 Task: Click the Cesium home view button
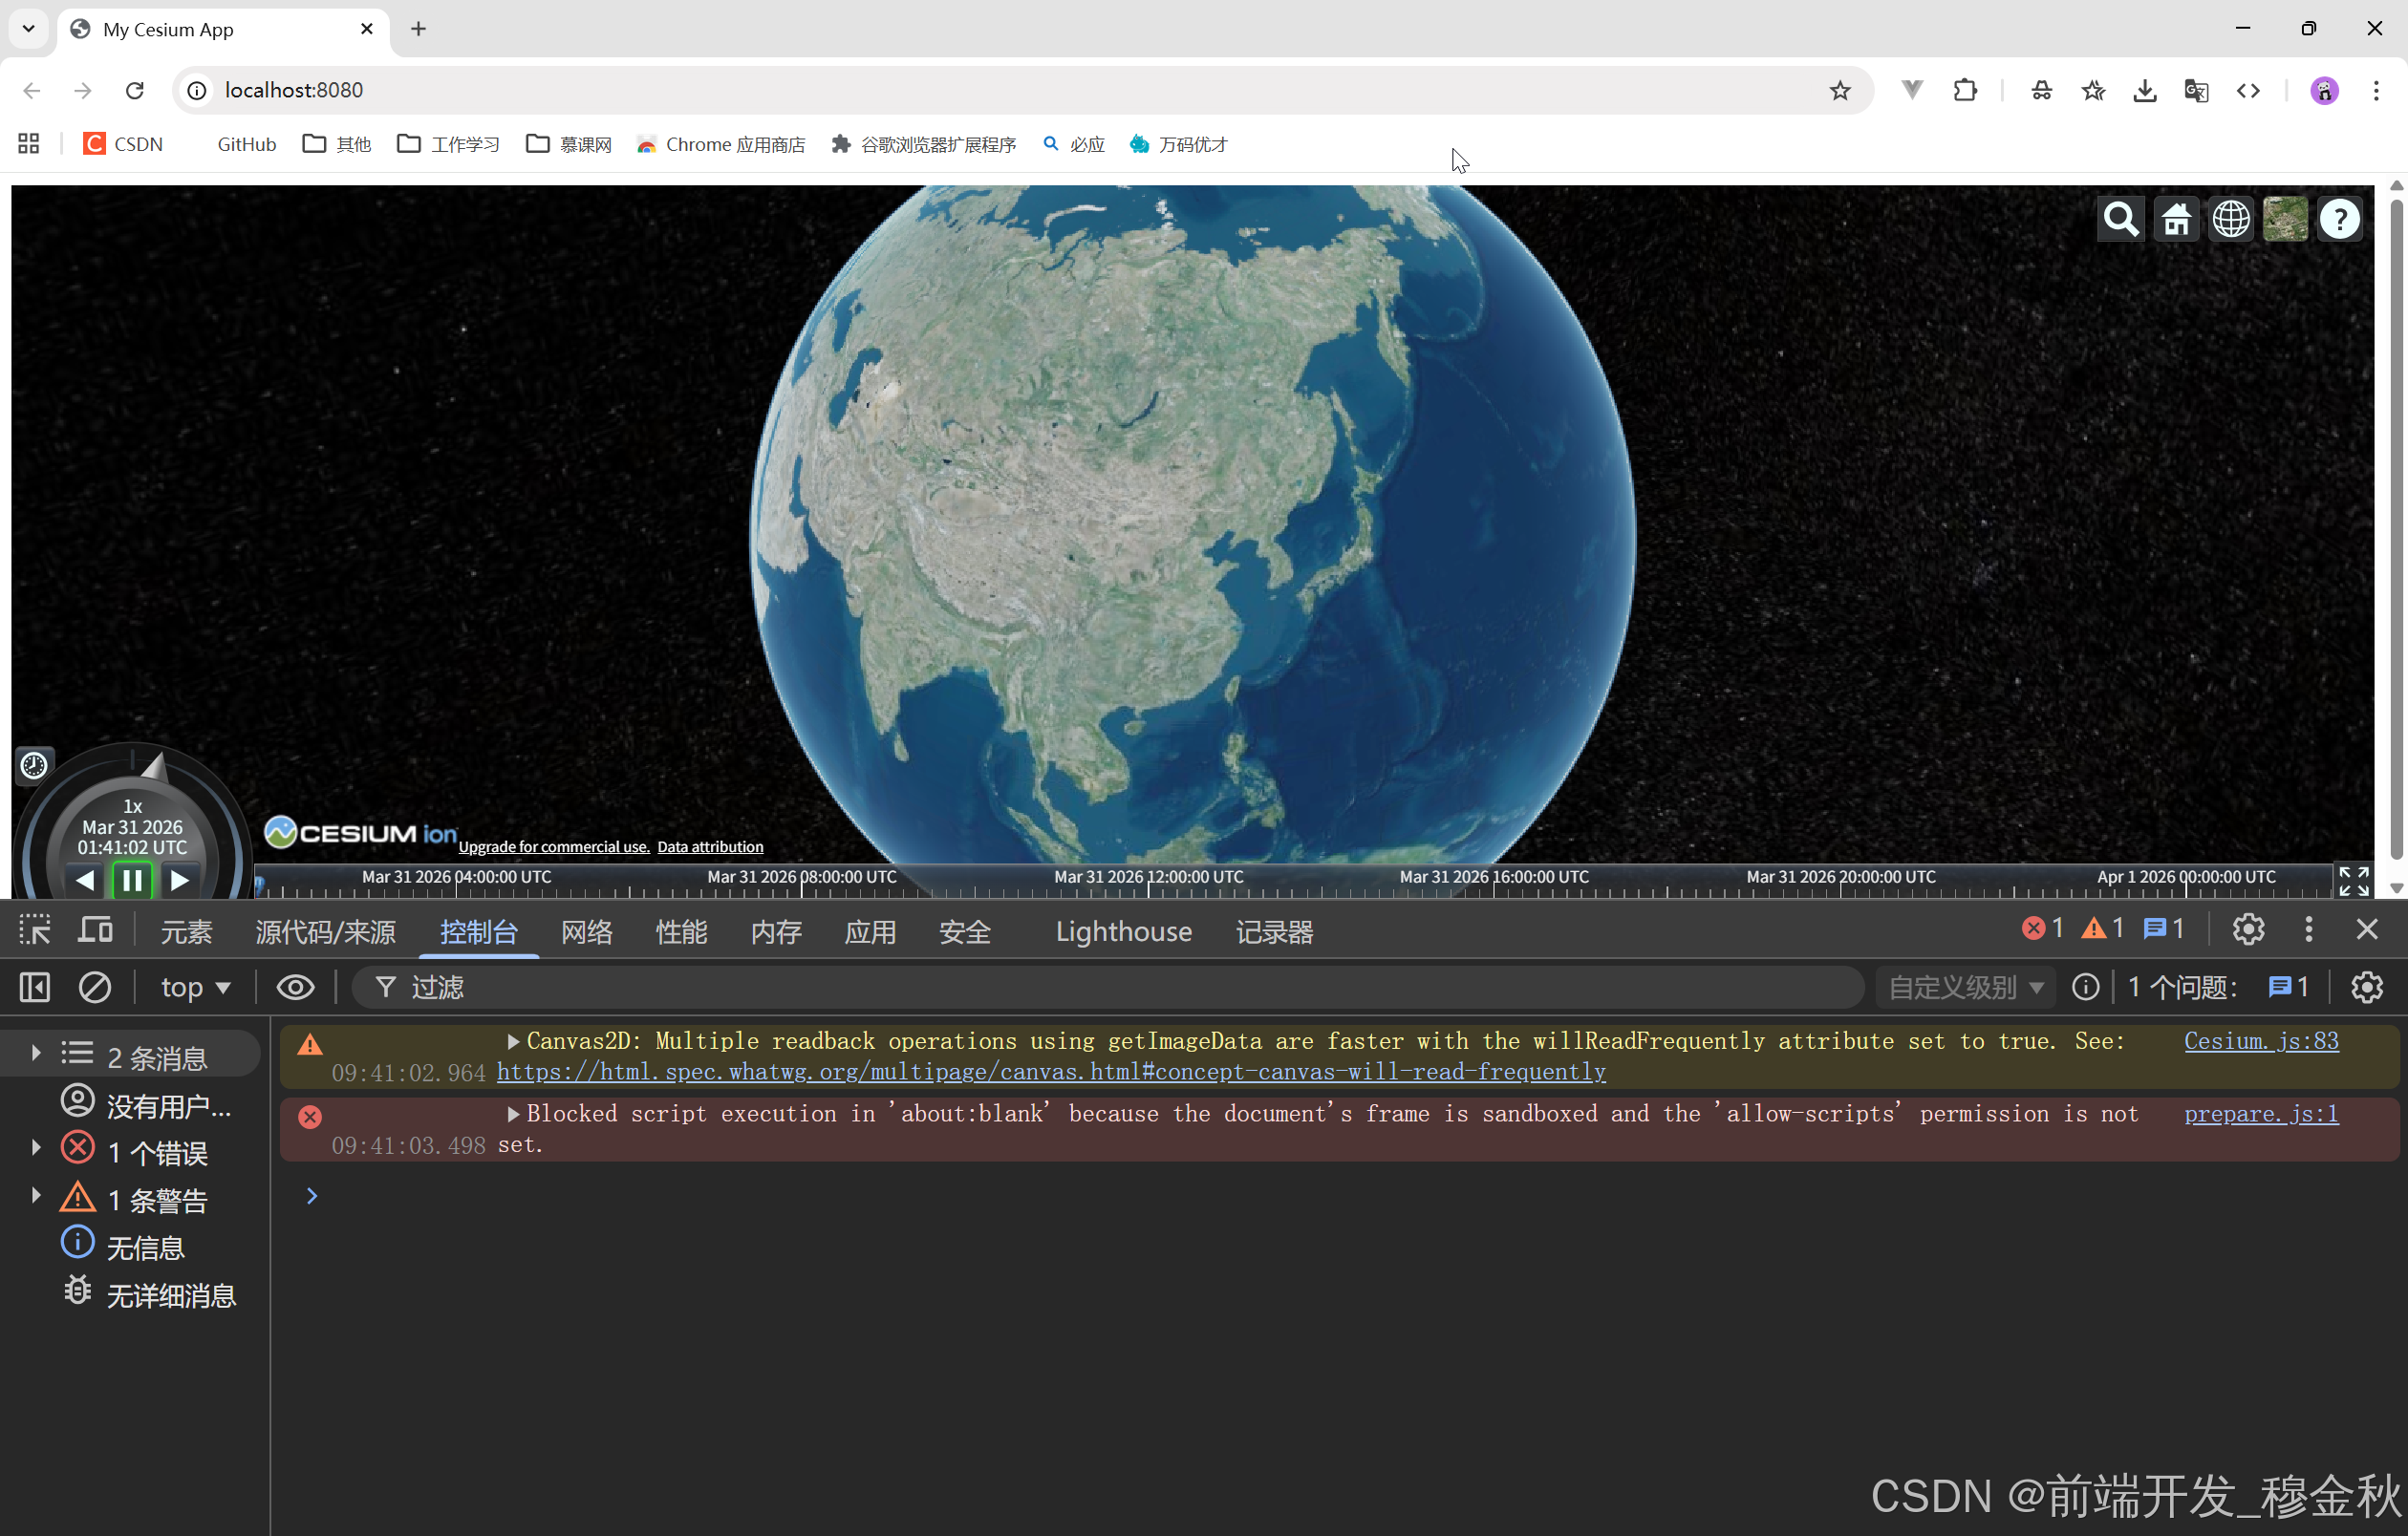point(2176,219)
